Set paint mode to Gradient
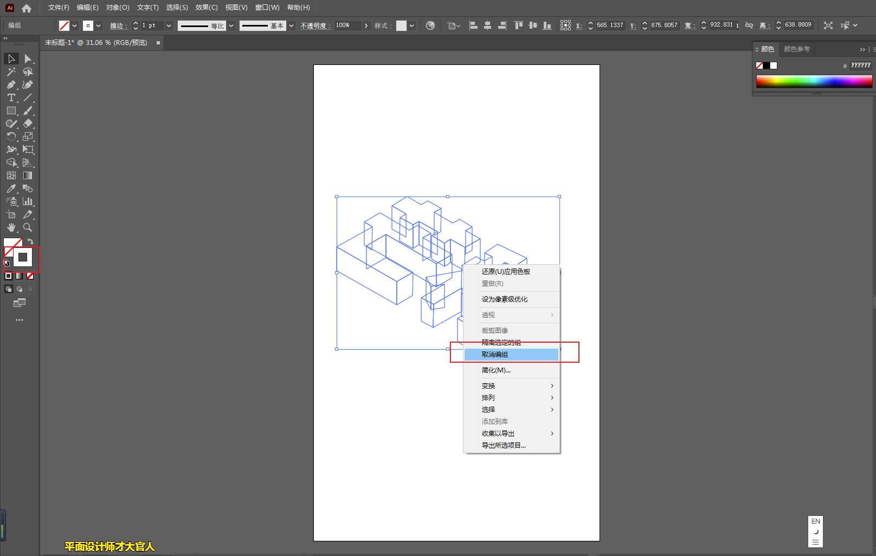 pyautogui.click(x=19, y=276)
